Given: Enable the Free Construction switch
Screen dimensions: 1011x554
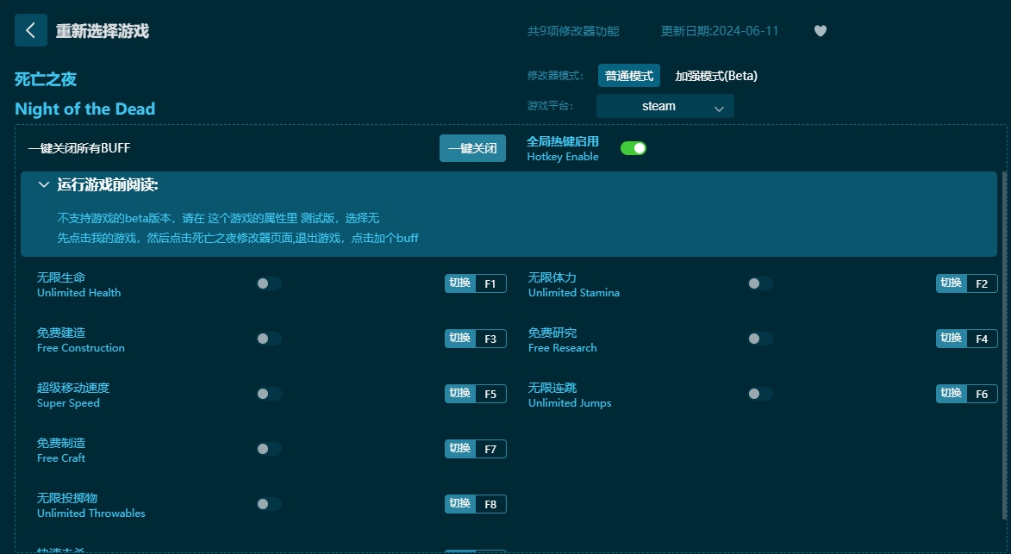Looking at the screenshot, I should (x=268, y=338).
